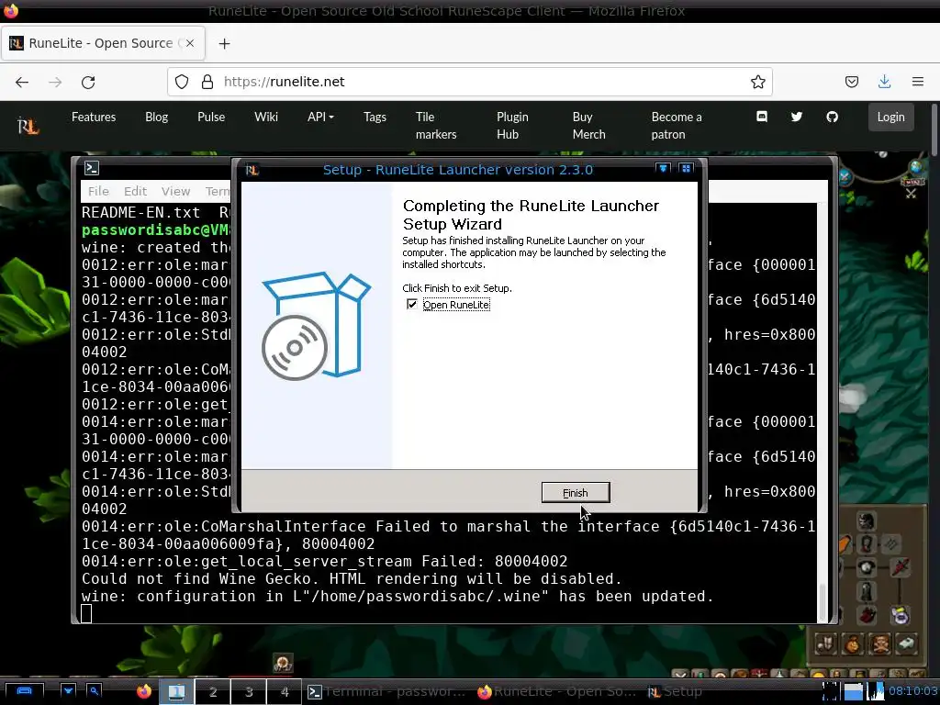Click the taskbar down-arrow launcher icon
The width and height of the screenshot is (940, 705).
click(68, 691)
